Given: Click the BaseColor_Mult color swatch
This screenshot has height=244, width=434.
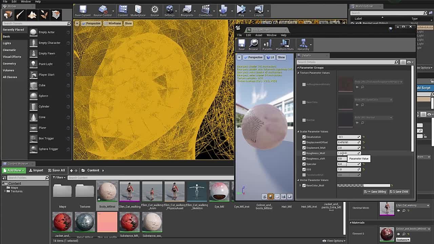Looking at the screenshot, I should click(x=363, y=185).
